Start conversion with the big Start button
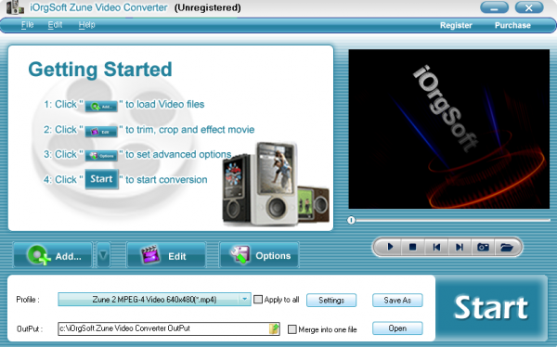Viewport: 557px width, 347px height. (491, 308)
